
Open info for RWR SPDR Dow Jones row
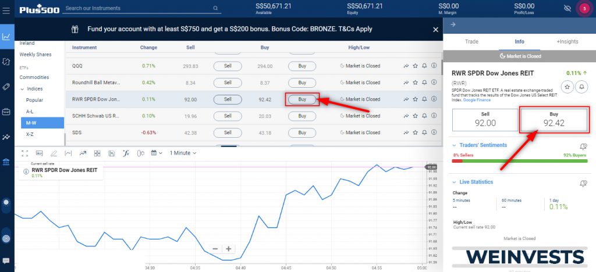coord(434,99)
